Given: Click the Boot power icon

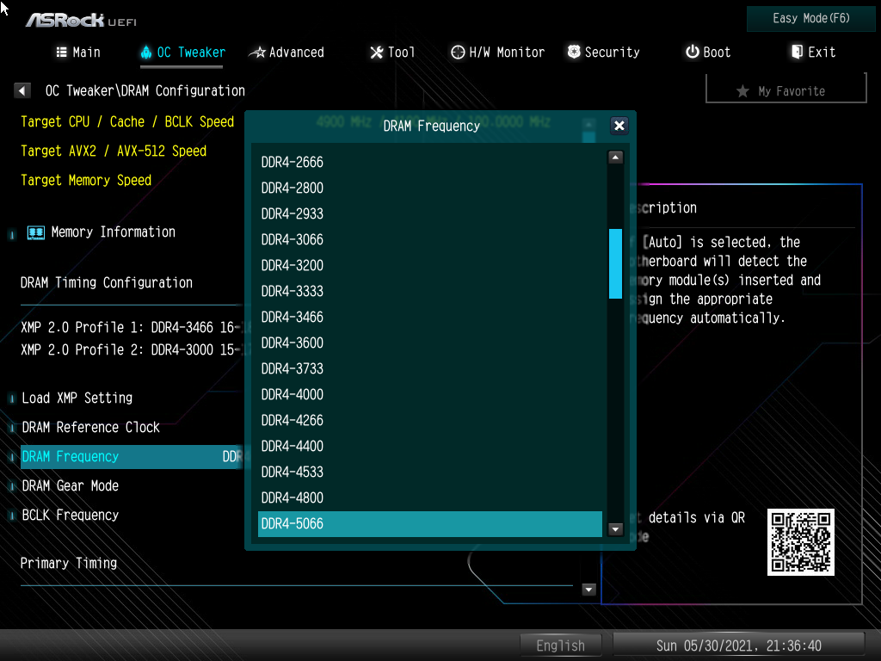Looking at the screenshot, I should [692, 53].
